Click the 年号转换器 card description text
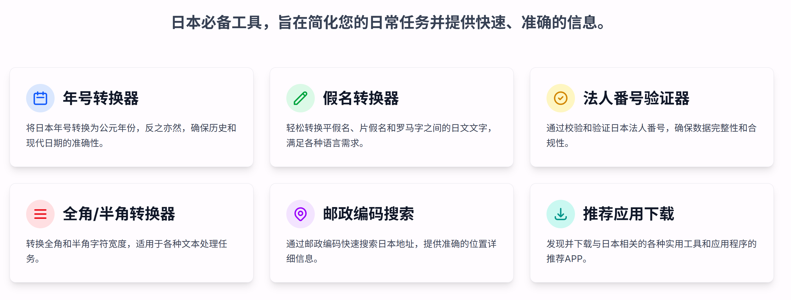This screenshot has width=791, height=300. click(131, 135)
